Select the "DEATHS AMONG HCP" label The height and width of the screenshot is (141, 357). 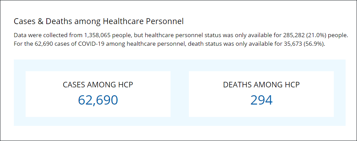[261, 85]
